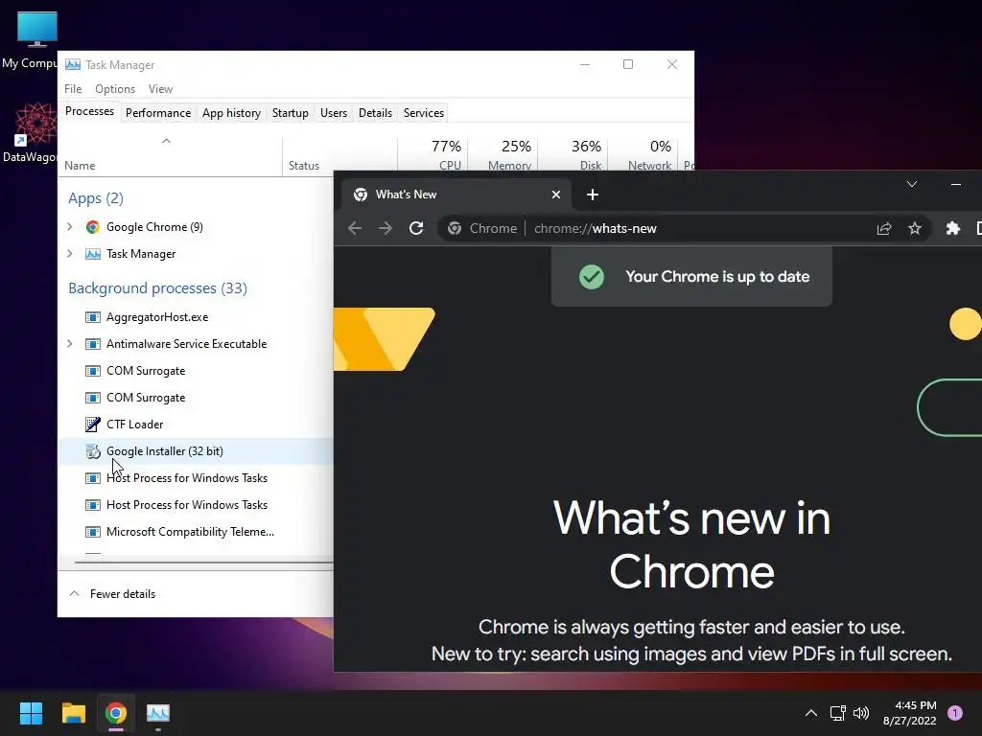Expand the Task Manager process row

pos(69,253)
